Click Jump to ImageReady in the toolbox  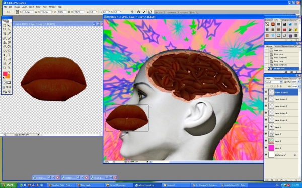pos(7,92)
